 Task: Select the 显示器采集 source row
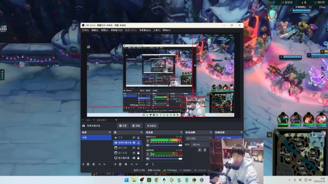pos(127,158)
